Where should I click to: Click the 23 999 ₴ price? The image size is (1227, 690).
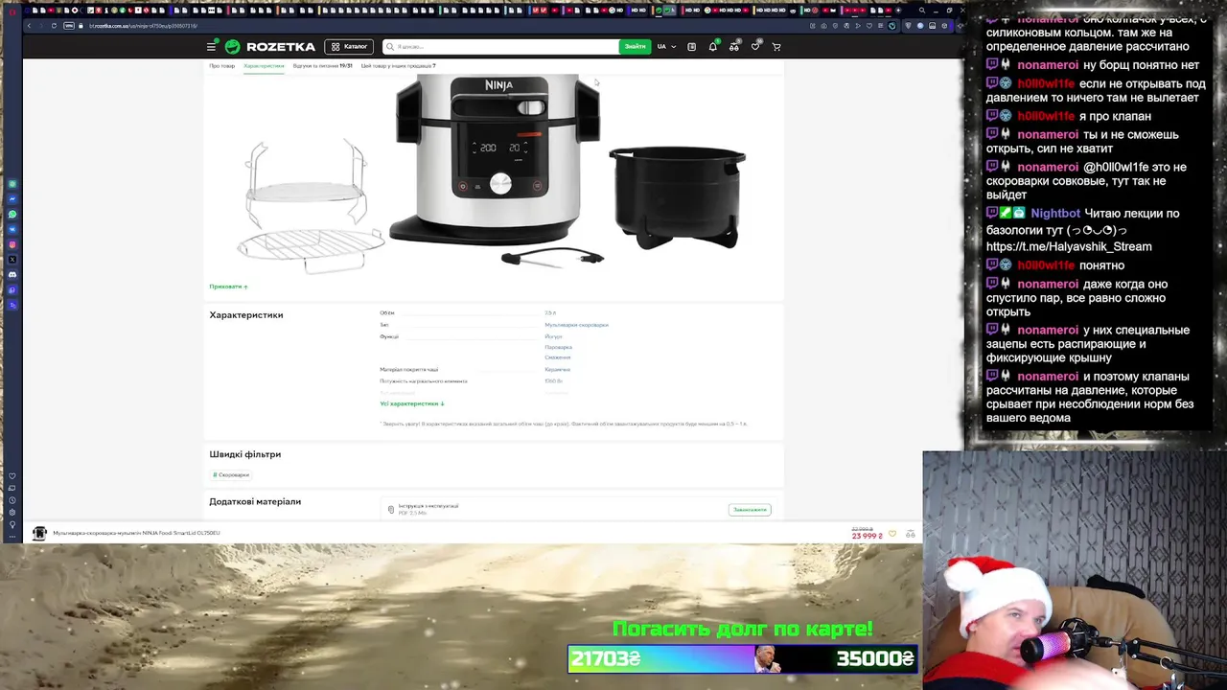[x=867, y=536]
